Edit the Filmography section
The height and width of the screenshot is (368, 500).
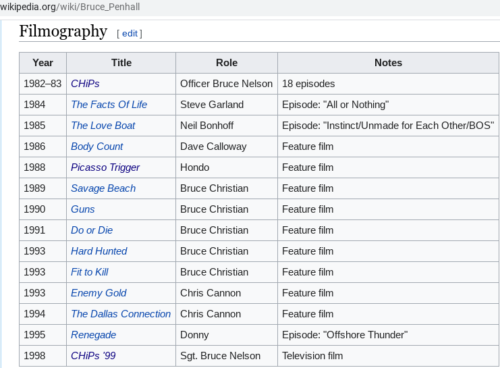pos(130,34)
